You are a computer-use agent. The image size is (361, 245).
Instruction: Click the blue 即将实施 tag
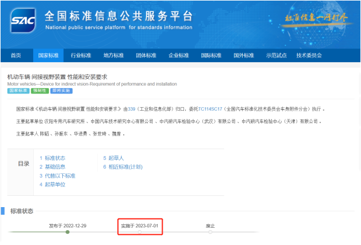point(61,91)
